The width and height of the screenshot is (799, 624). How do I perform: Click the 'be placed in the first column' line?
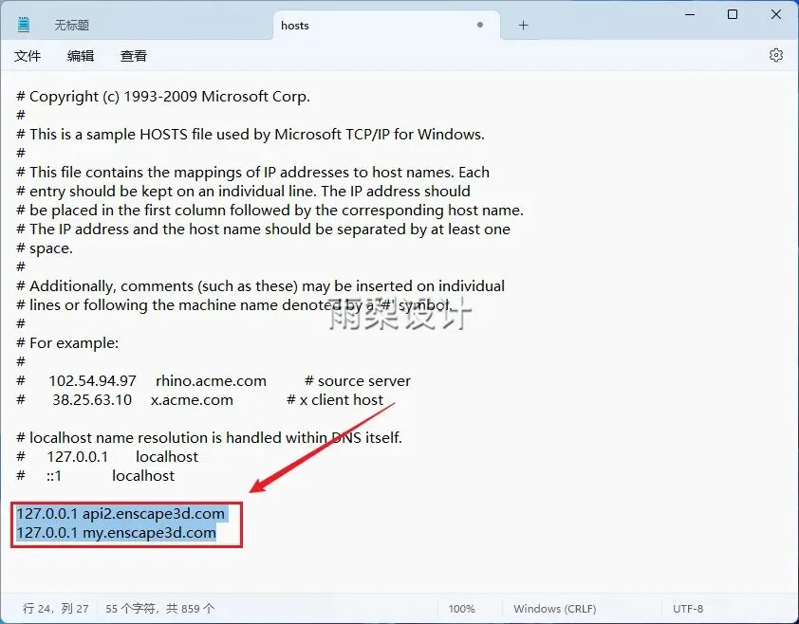coord(269,211)
